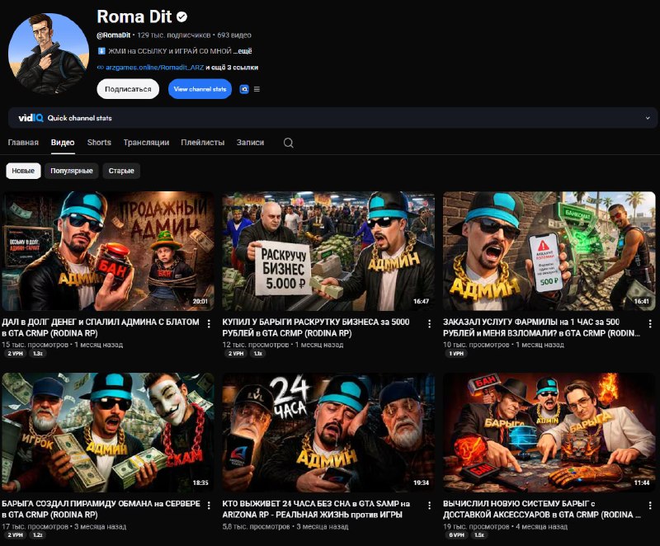Click the 693 видео count
The image size is (660, 546).
(x=234, y=35)
